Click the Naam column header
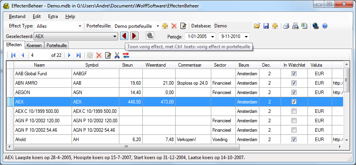Image resolution: width=356 pixels, height=165 pixels. 42,65
